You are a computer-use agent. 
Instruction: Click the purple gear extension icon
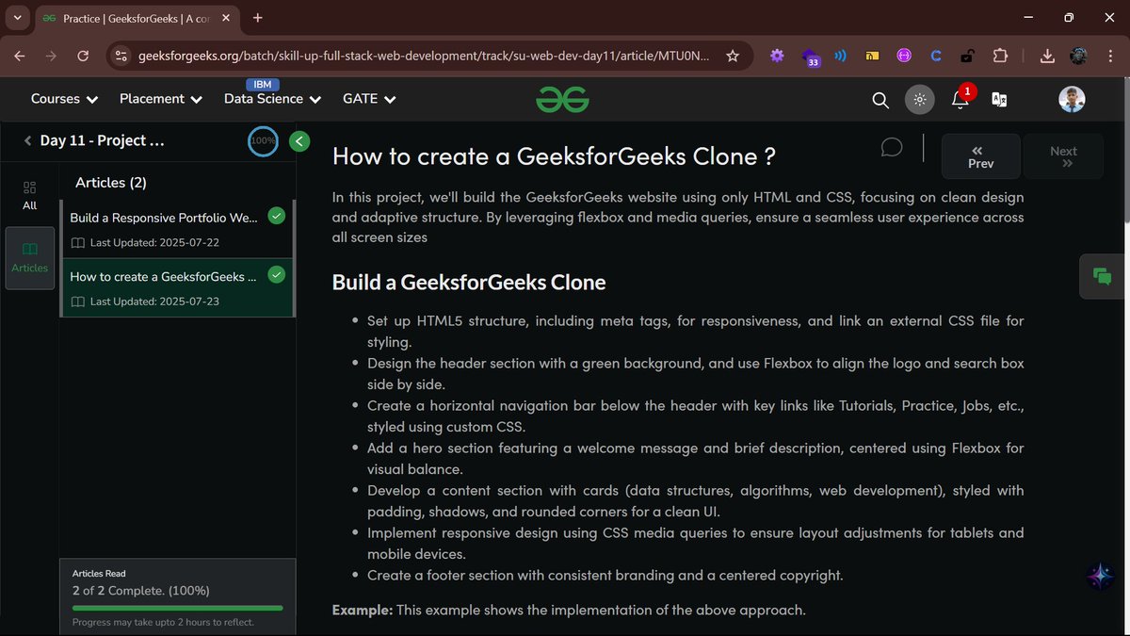coord(777,56)
